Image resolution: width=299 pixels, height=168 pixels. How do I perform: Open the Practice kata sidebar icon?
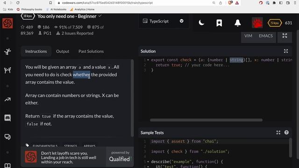7,52
